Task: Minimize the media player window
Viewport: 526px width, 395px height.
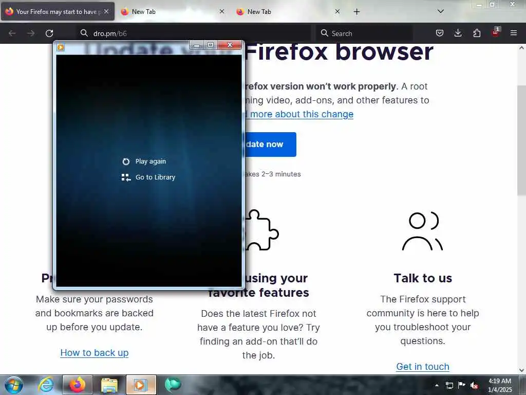Action: [x=197, y=45]
